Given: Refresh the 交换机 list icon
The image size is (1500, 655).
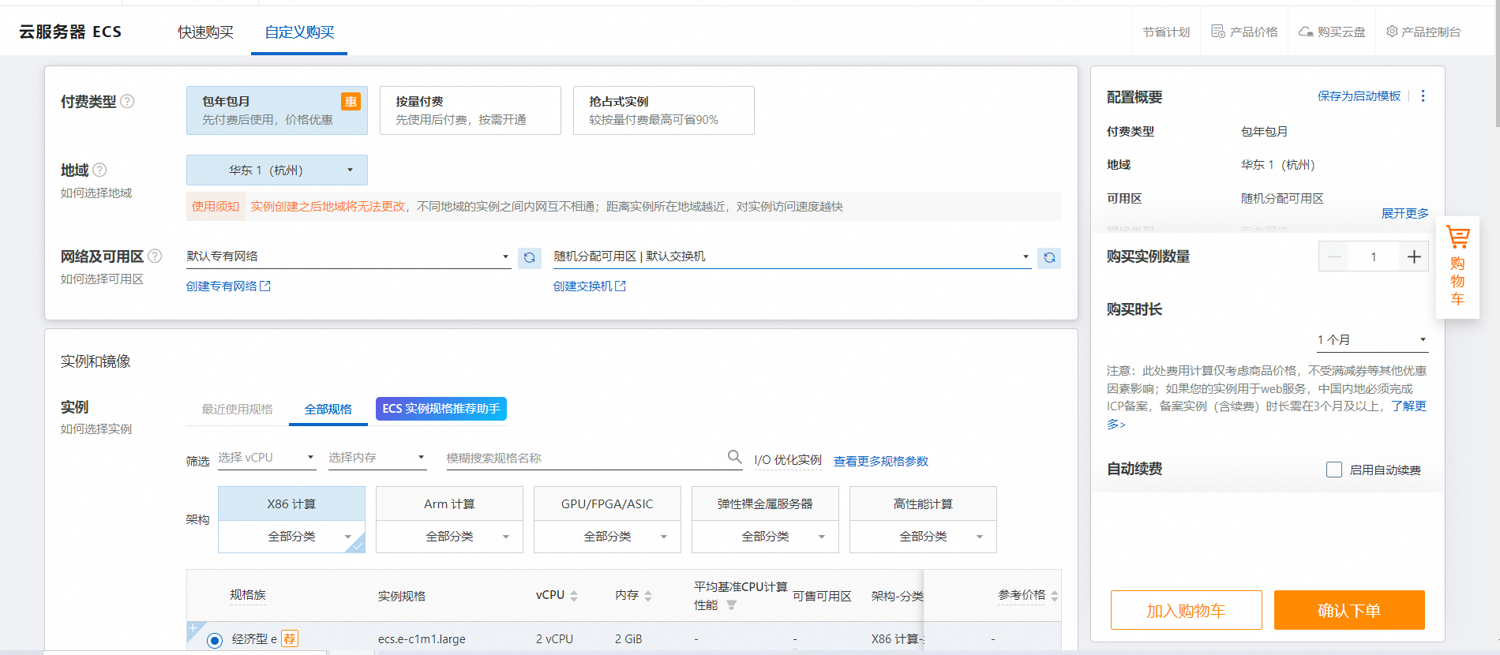Looking at the screenshot, I should [x=1049, y=258].
